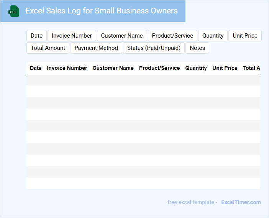
Task: Choose the Customer Name tag
Action: pos(122,36)
